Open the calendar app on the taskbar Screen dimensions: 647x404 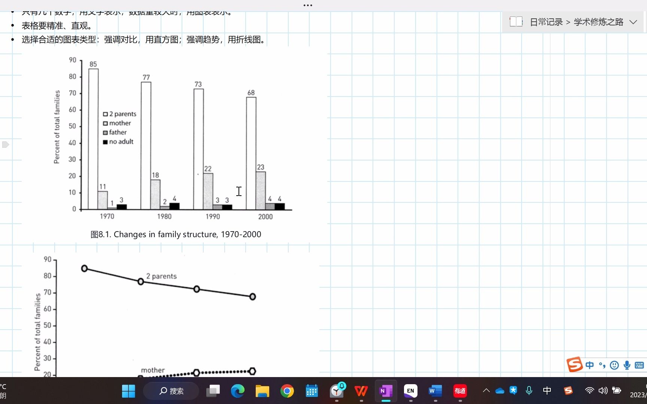pyautogui.click(x=312, y=391)
